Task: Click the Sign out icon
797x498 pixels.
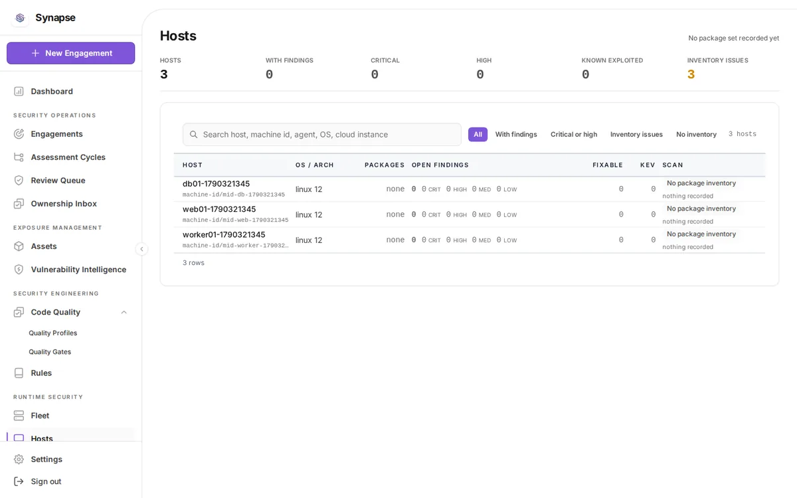Action: click(19, 481)
